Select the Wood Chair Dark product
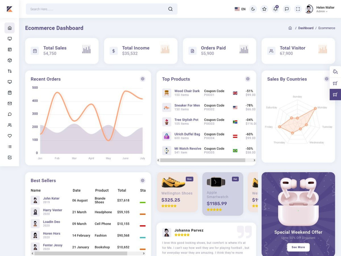Image resolution: width=341 pixels, height=256 pixels. point(187,91)
